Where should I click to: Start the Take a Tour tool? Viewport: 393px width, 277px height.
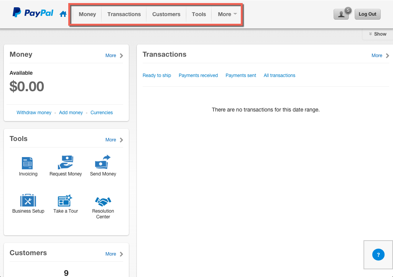[65, 200]
